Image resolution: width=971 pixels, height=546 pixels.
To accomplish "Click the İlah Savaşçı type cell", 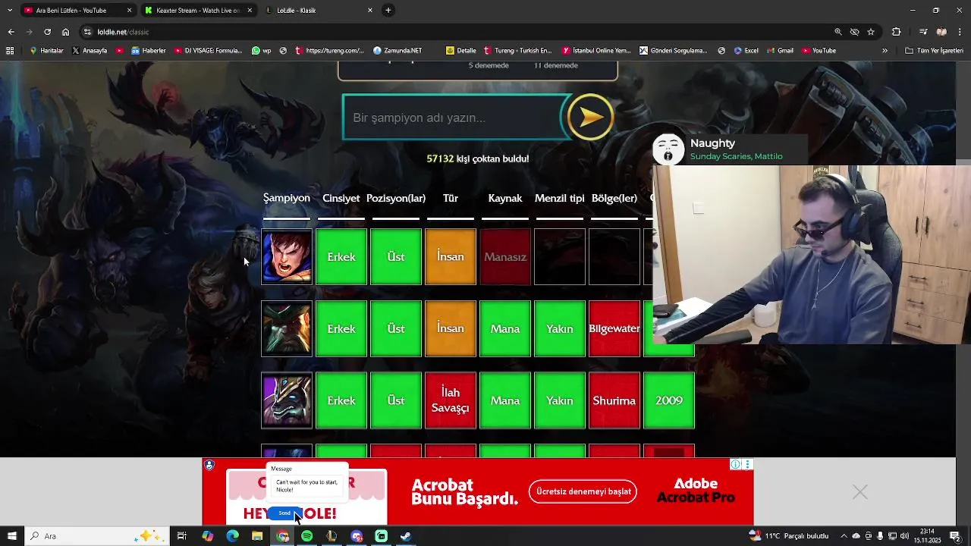I will 451,400.
